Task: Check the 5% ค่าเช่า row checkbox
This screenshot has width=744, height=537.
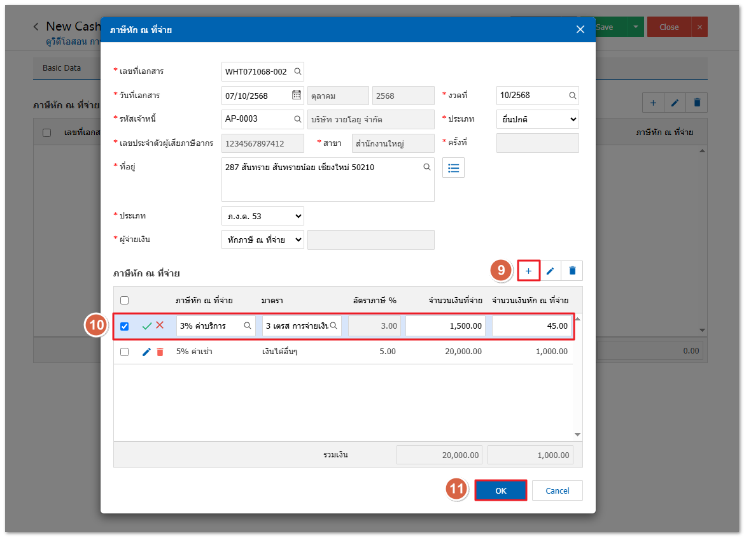Action: pyautogui.click(x=125, y=352)
